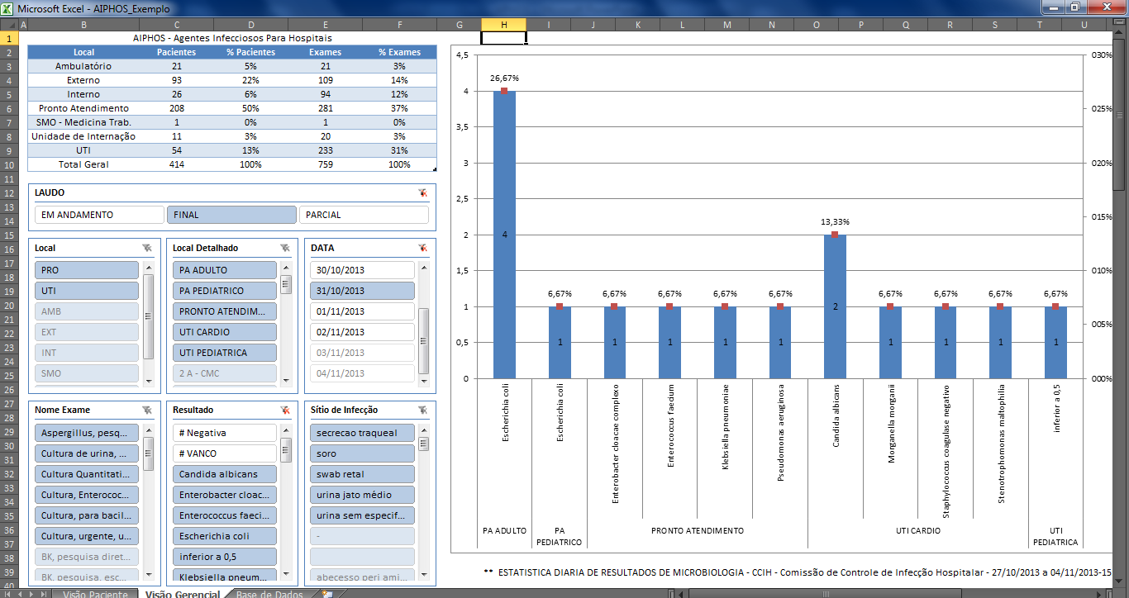Toggle 'inferior a 0,5' in Resultado slicer
The width and height of the screenshot is (1129, 598).
coord(224,557)
